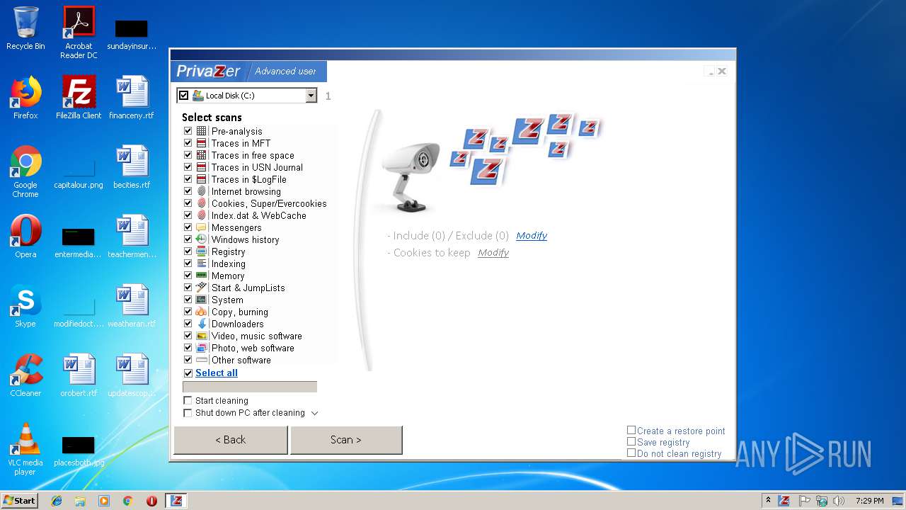906x510 pixels.
Task: Check Do not clean registry
Action: click(x=631, y=453)
